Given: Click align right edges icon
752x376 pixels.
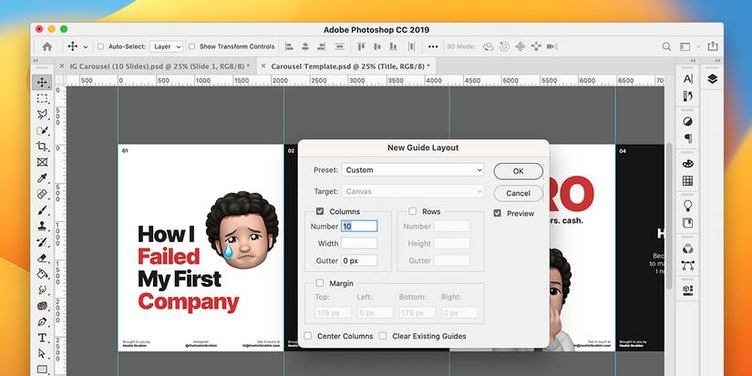Looking at the screenshot, I should [x=321, y=46].
